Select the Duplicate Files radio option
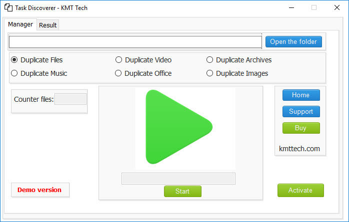 14,60
